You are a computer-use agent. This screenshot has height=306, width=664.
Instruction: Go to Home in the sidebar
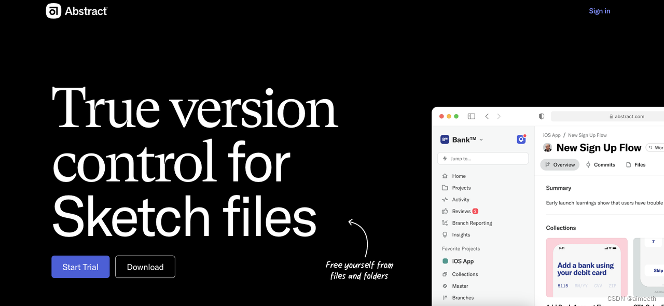click(454, 176)
